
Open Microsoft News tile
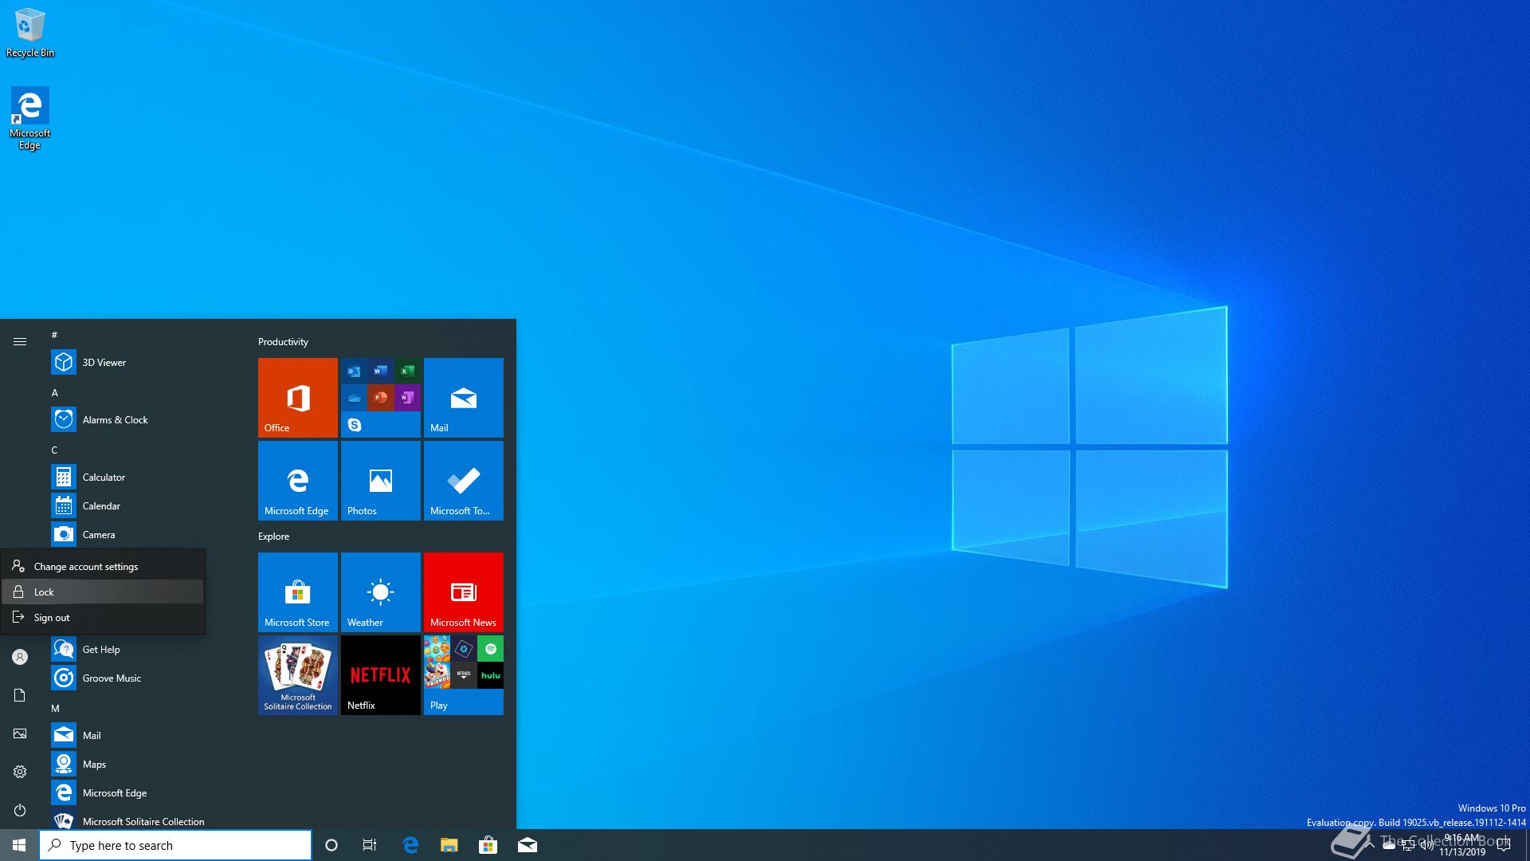(x=463, y=592)
